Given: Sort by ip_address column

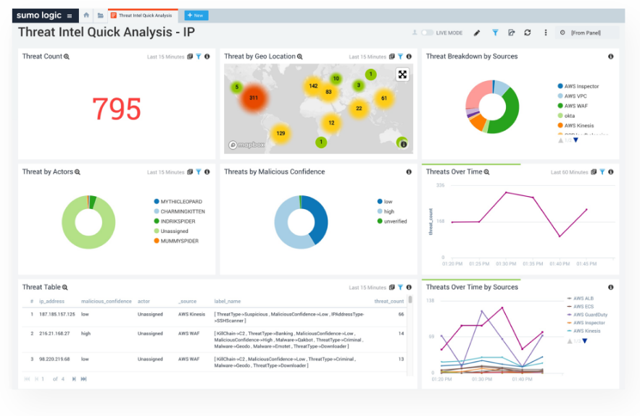Looking at the screenshot, I should 52,302.
